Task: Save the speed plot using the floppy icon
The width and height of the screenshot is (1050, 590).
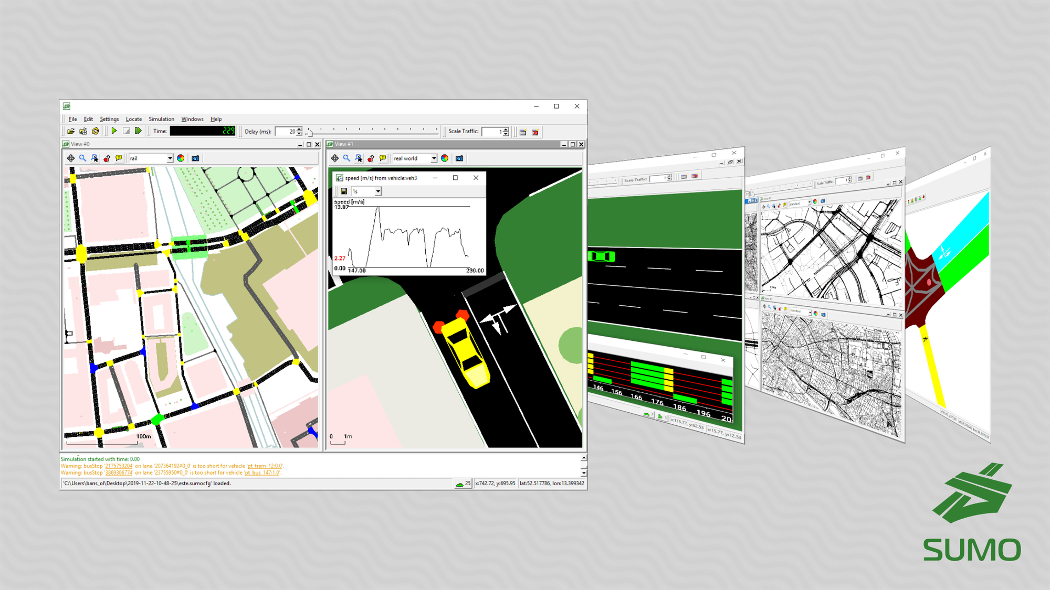Action: [x=343, y=191]
